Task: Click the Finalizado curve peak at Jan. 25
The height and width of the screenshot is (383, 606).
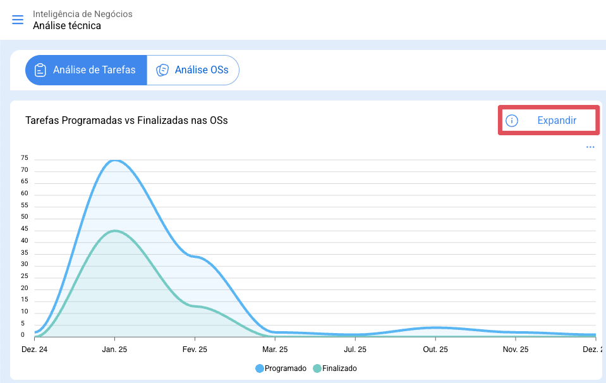Action: pyautogui.click(x=115, y=231)
